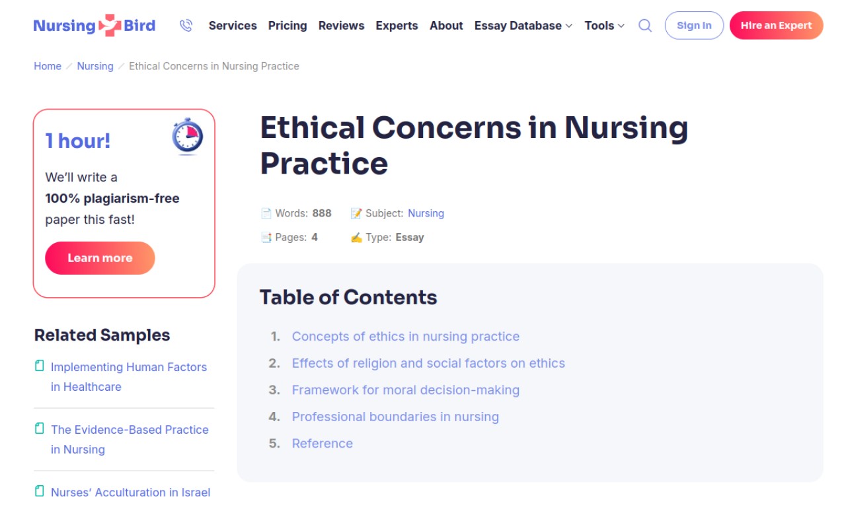Expand the Tools dropdown menu

pos(604,26)
